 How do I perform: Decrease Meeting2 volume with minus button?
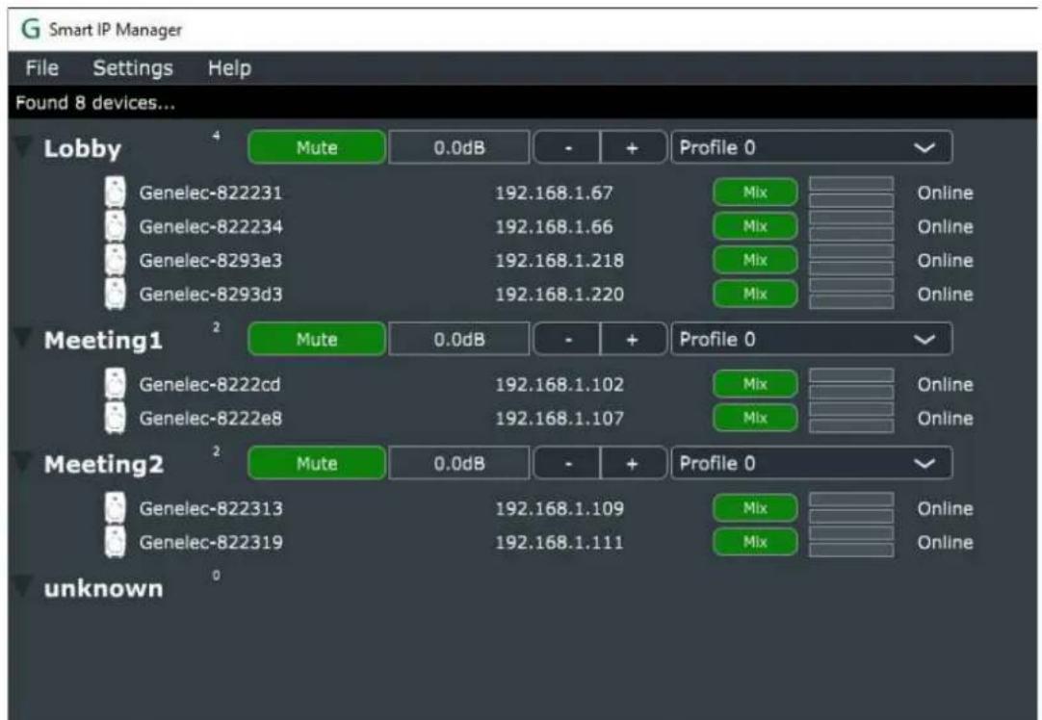pyautogui.click(x=567, y=463)
